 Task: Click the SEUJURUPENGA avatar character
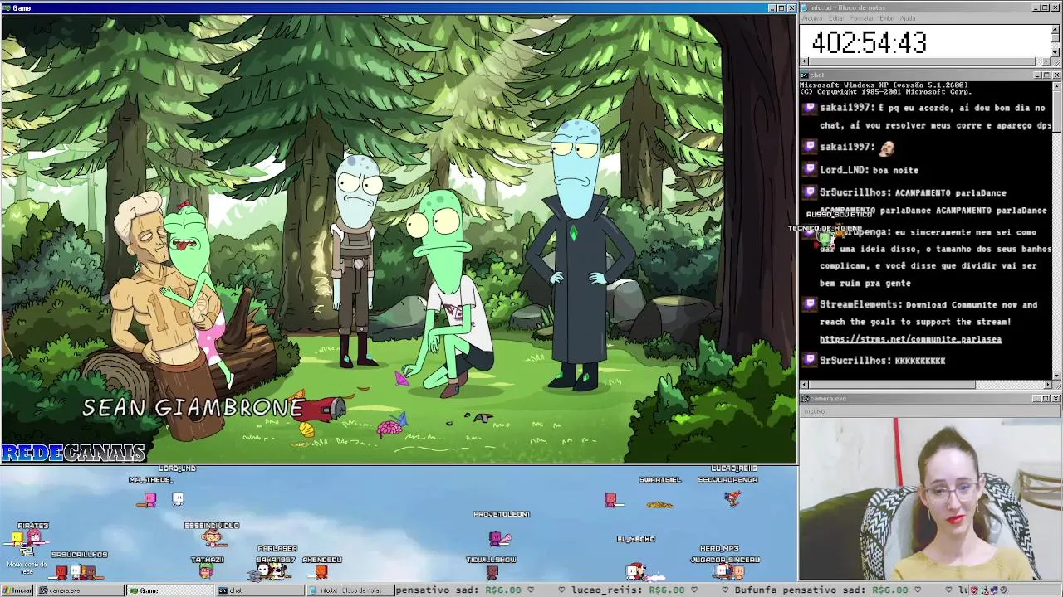pyautogui.click(x=732, y=498)
